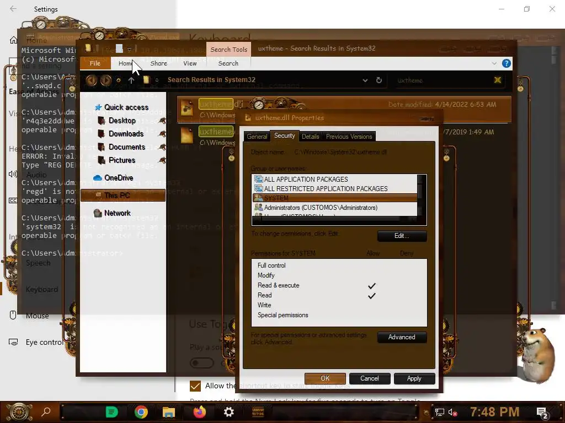Image resolution: width=565 pixels, height=423 pixels.
Task: Open the green chat app on taskbar
Action: [111, 412]
